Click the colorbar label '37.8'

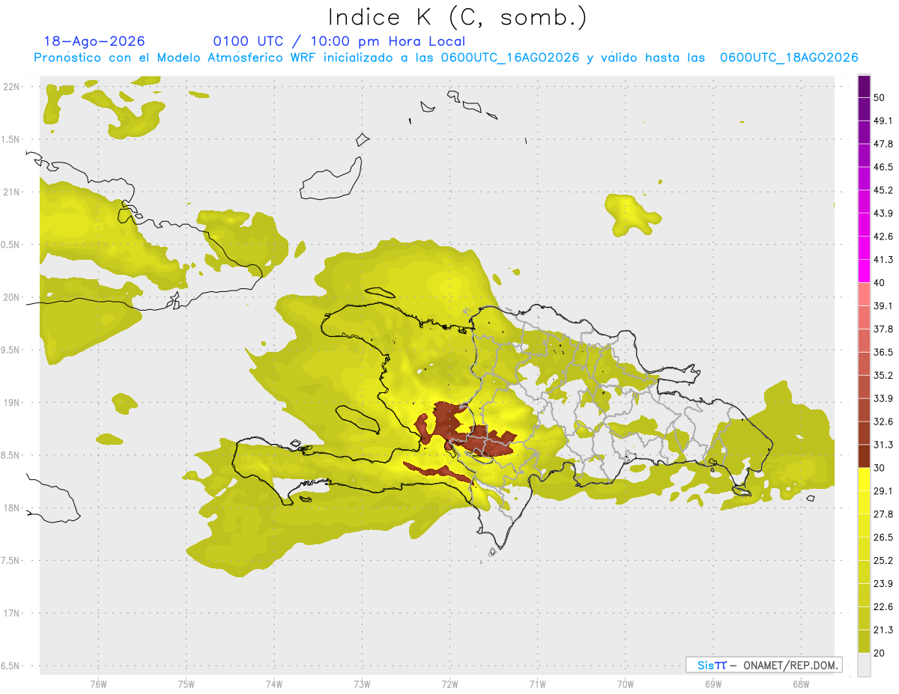click(883, 329)
